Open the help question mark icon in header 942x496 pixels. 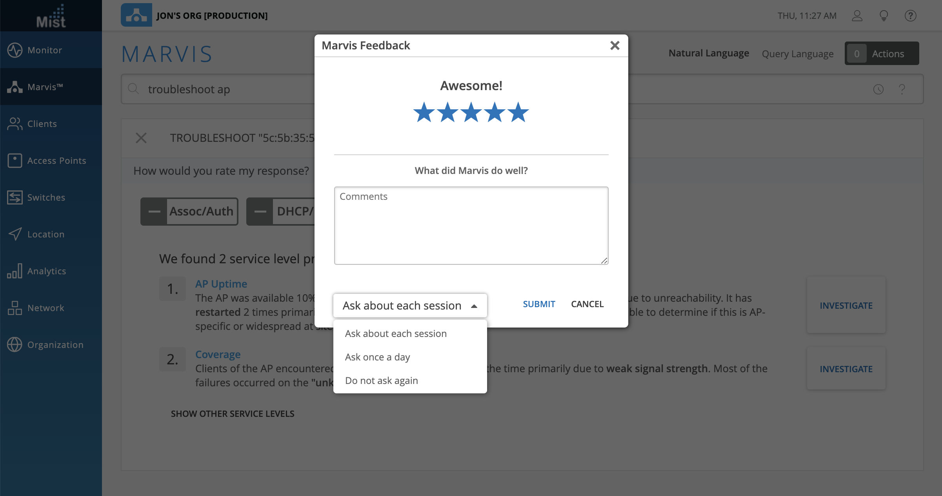(x=911, y=16)
